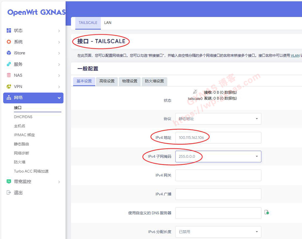
Task: Open the IPv4 子网掩码 dropdown
Action: pos(218,156)
